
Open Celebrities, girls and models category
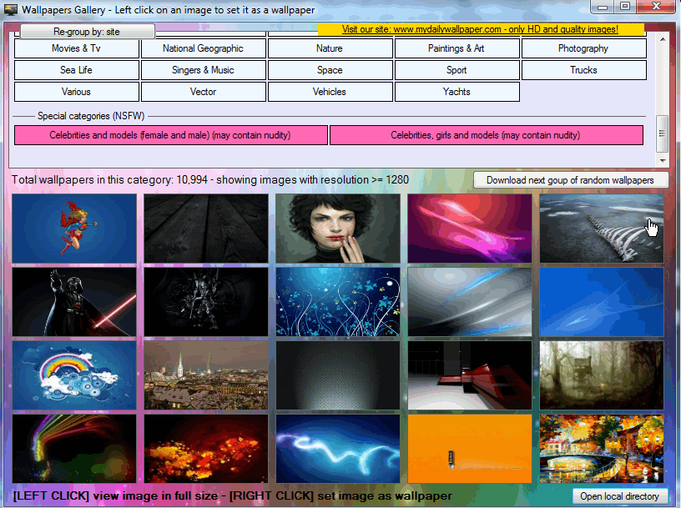pyautogui.click(x=487, y=135)
